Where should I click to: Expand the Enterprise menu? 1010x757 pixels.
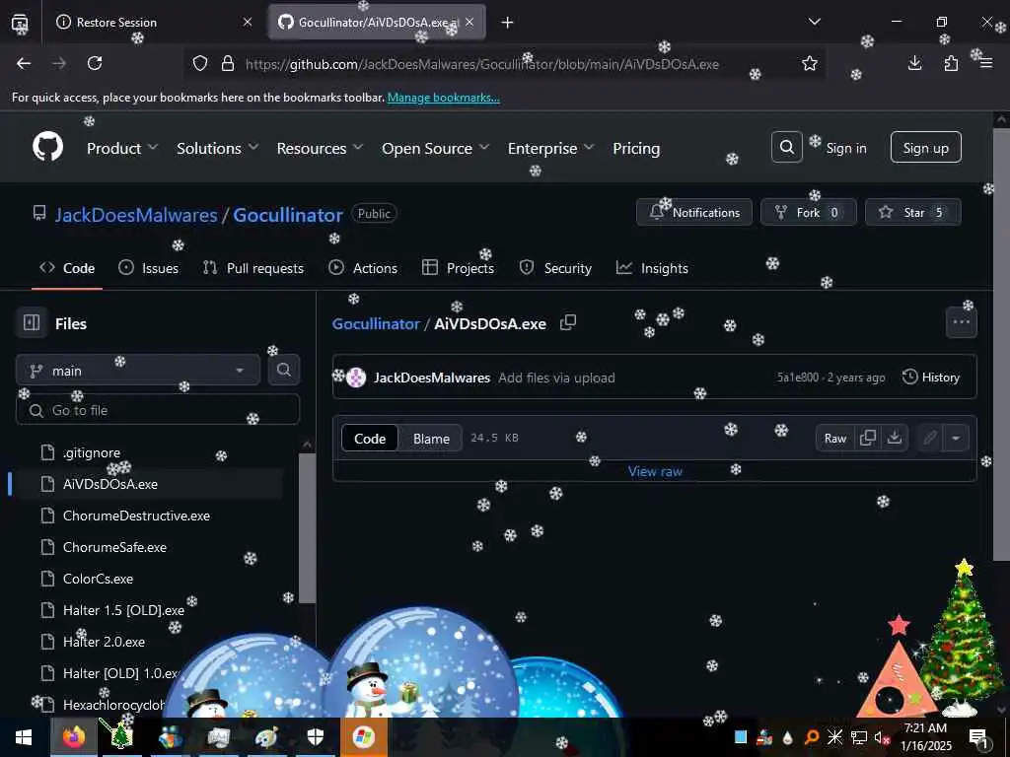pos(550,148)
